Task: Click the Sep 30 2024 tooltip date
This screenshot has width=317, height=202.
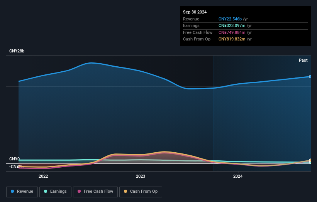Action: pos(195,12)
